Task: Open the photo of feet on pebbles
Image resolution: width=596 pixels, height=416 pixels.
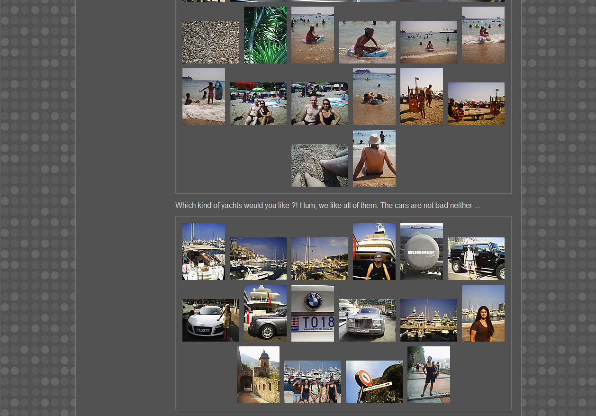Action: click(x=319, y=165)
